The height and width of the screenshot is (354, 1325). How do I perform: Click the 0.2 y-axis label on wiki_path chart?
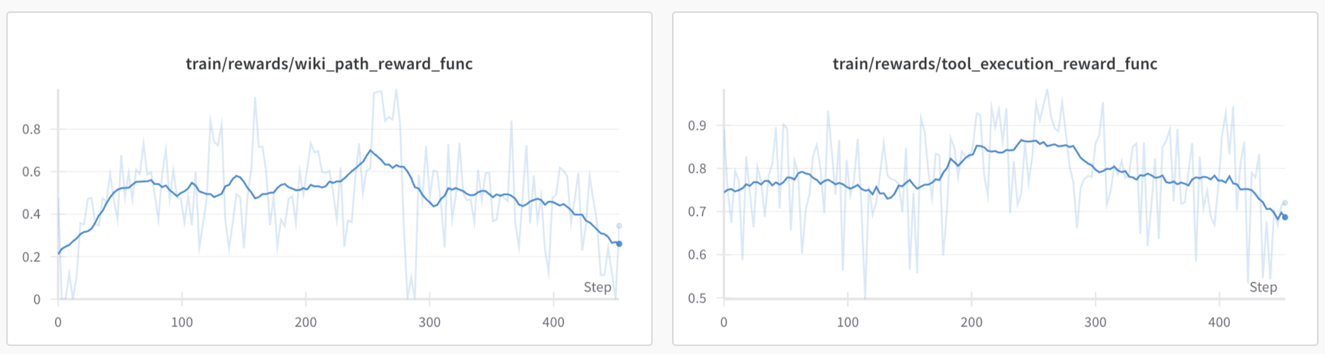click(x=31, y=257)
